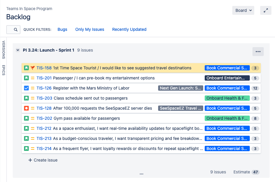
Task: Apply the Only My Issues quick filter
Action: pos(90,29)
